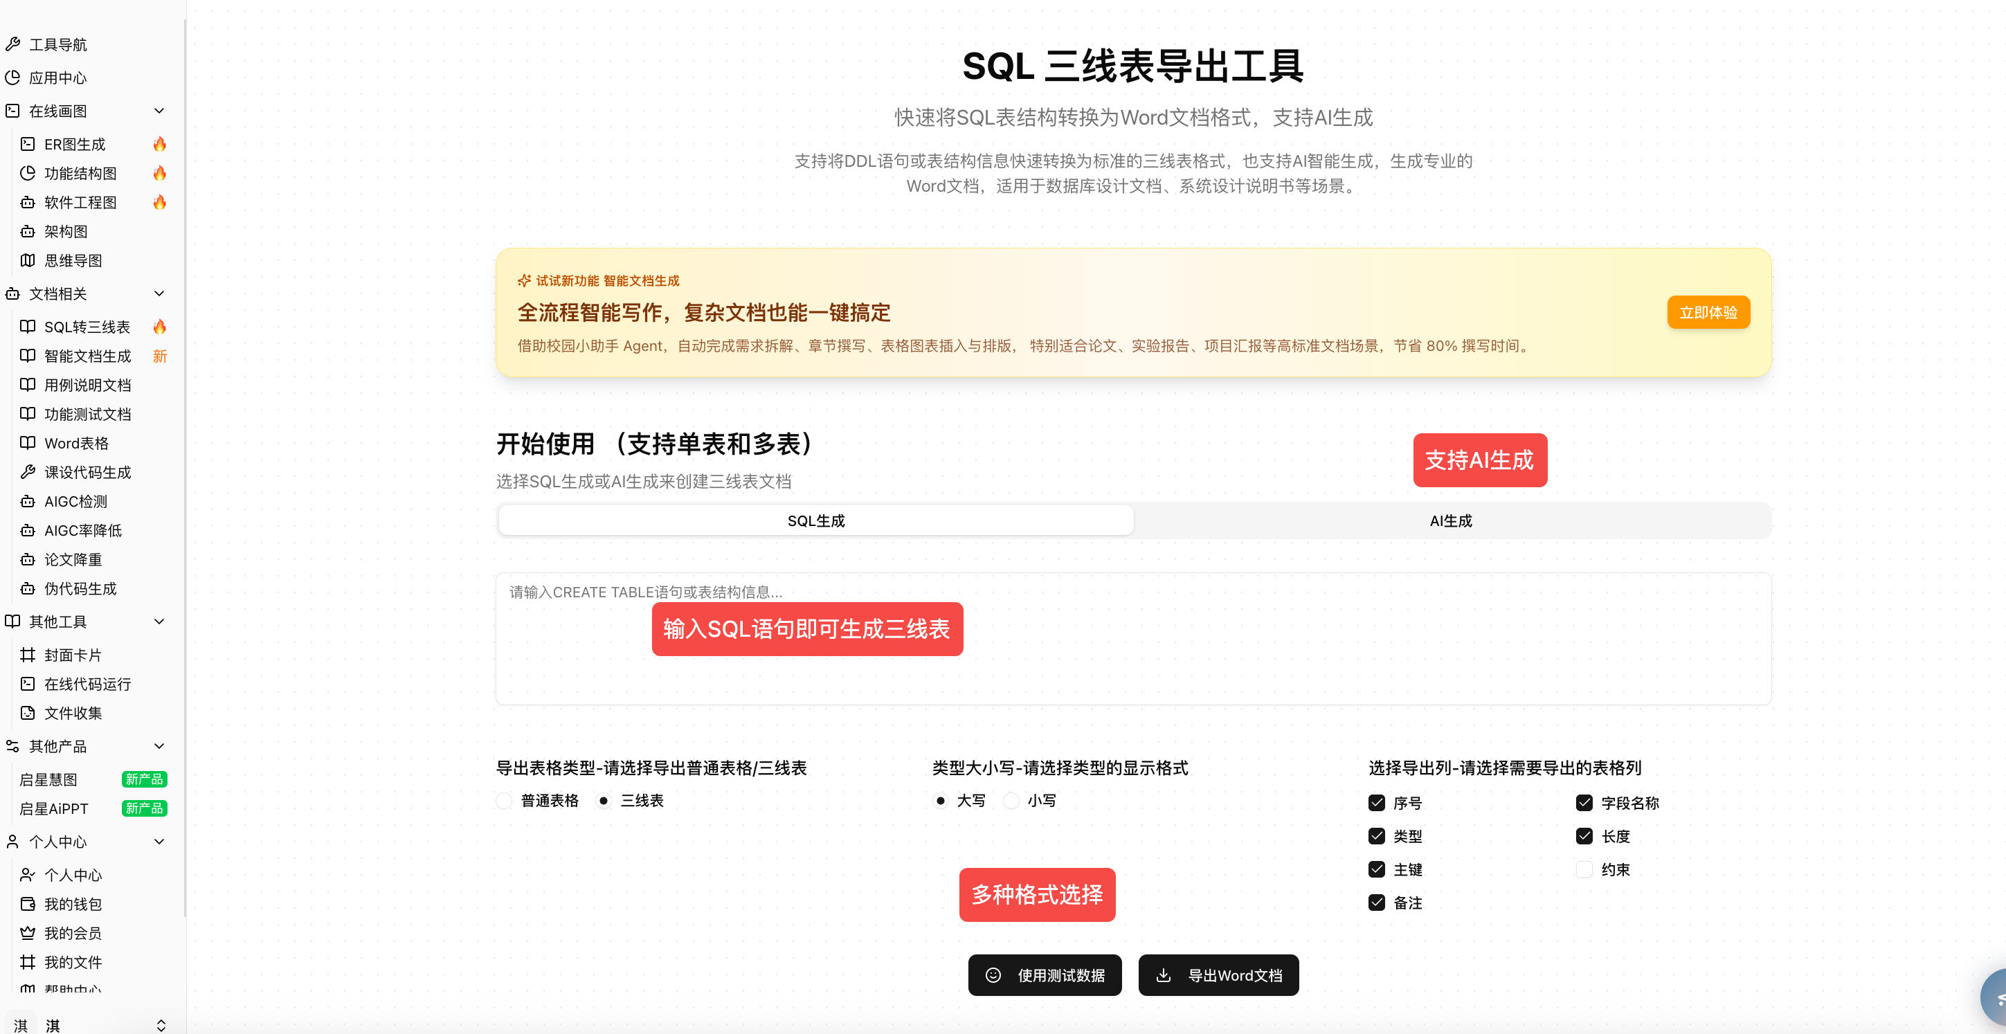
Task: Collapse the 其他工具 section chevron
Action: tap(159, 622)
